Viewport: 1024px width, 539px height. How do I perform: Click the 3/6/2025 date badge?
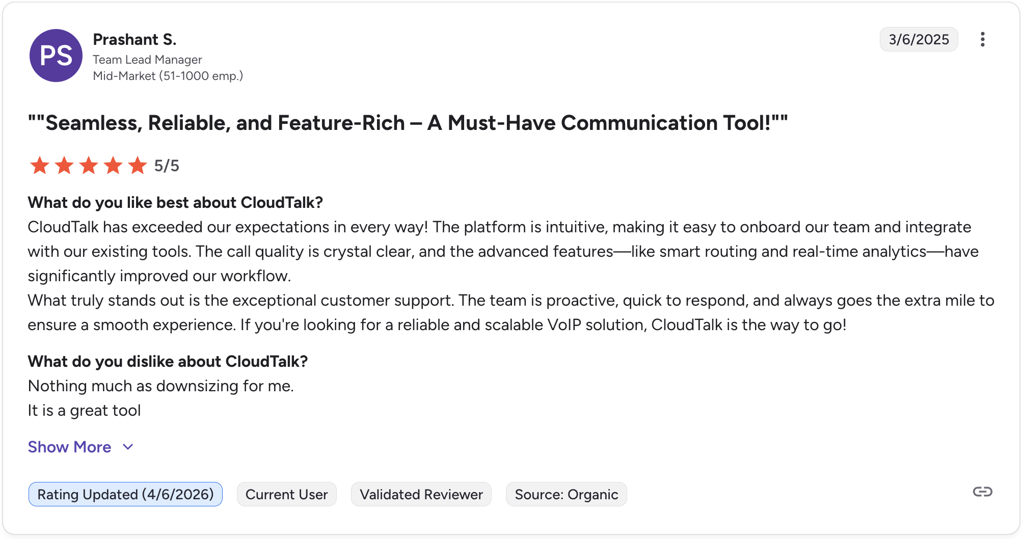[x=919, y=39]
